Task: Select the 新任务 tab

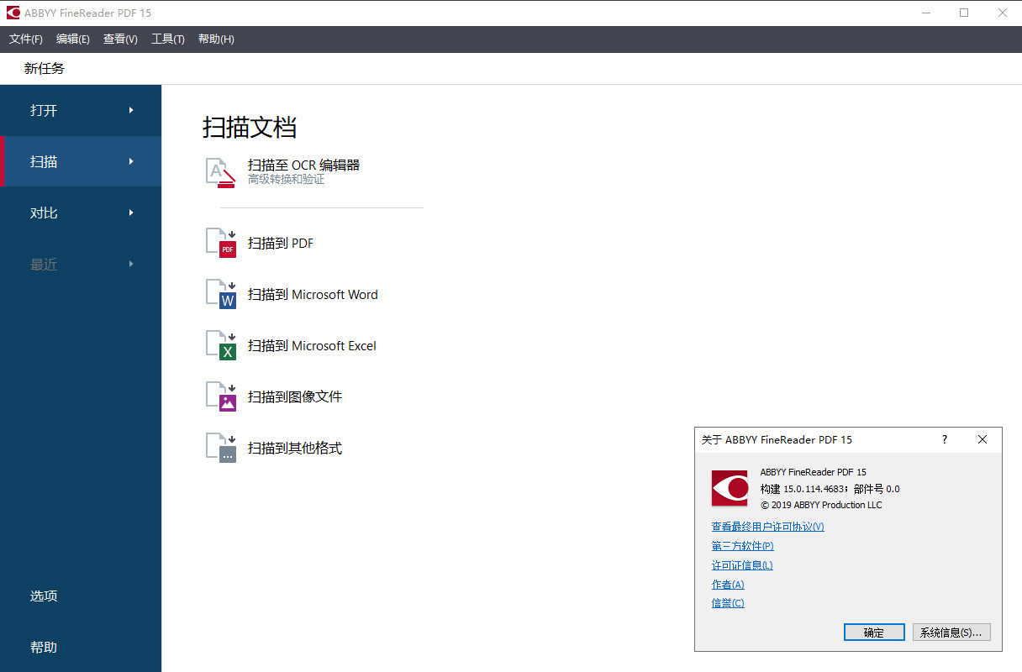Action: click(45, 69)
